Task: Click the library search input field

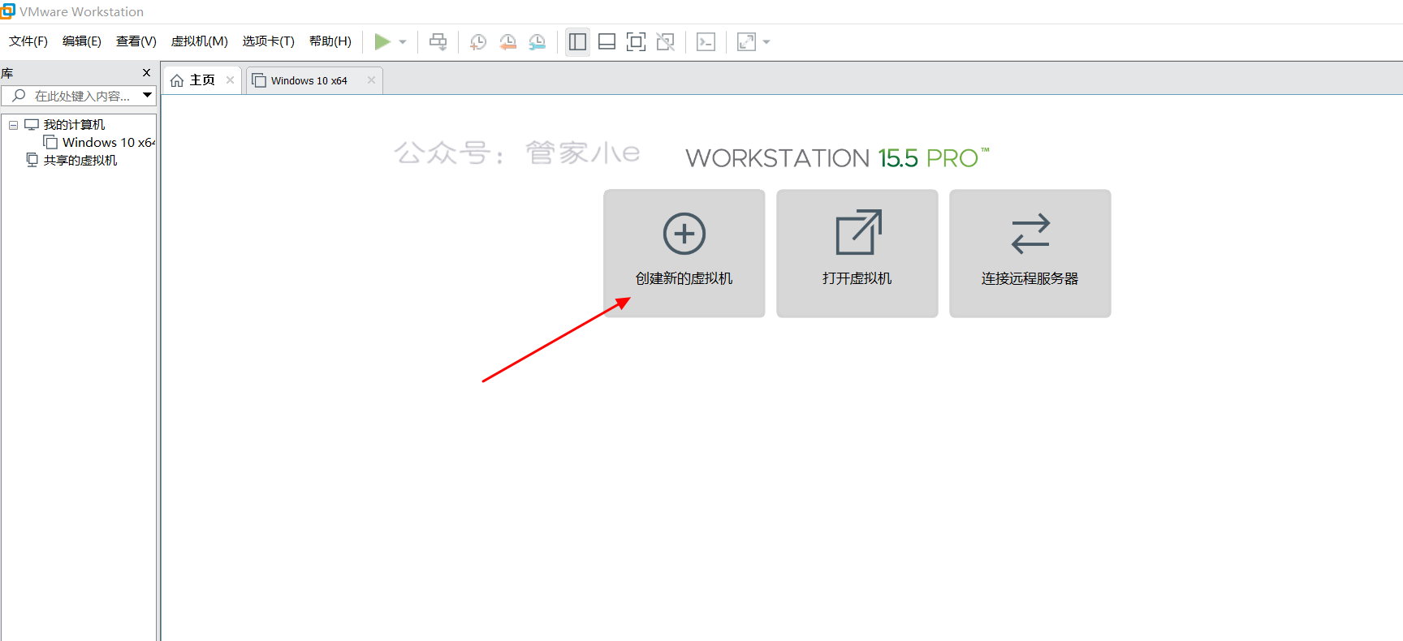Action: click(79, 96)
